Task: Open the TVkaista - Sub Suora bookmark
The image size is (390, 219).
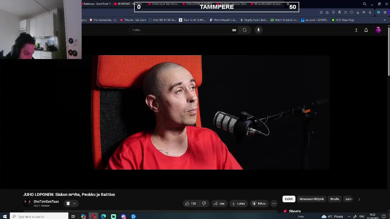Action: pos(133,20)
